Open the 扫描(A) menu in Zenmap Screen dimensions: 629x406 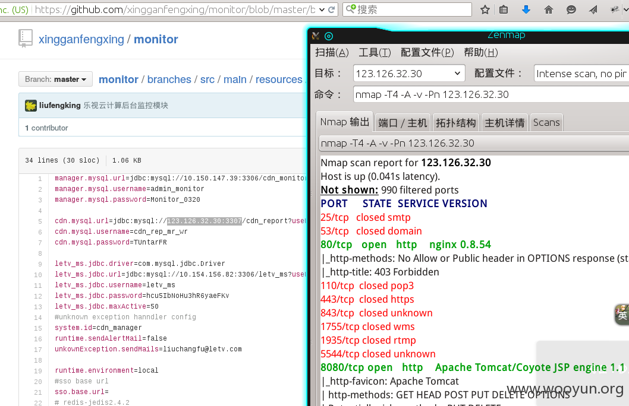point(332,52)
